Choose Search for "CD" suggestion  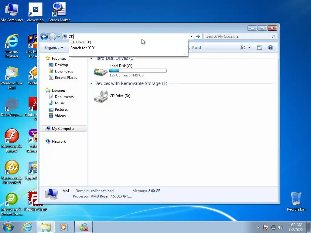coord(128,48)
